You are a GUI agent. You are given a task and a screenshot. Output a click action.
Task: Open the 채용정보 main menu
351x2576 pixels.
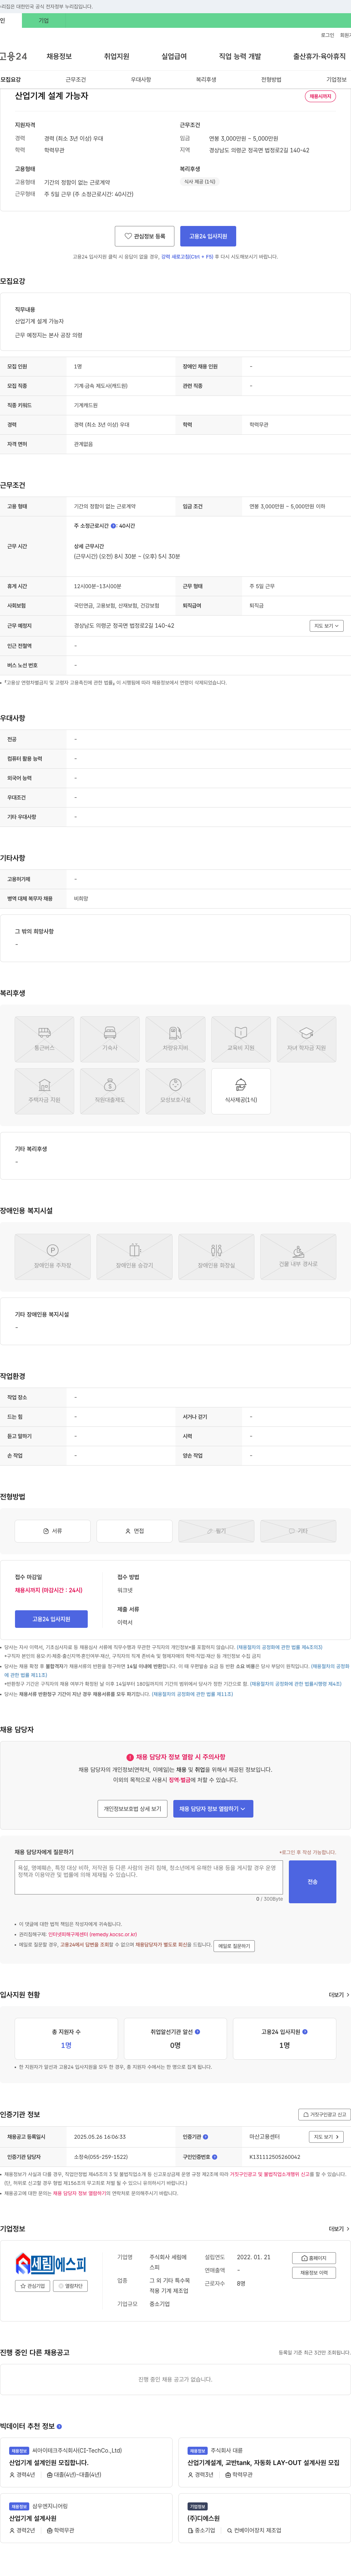click(59, 56)
